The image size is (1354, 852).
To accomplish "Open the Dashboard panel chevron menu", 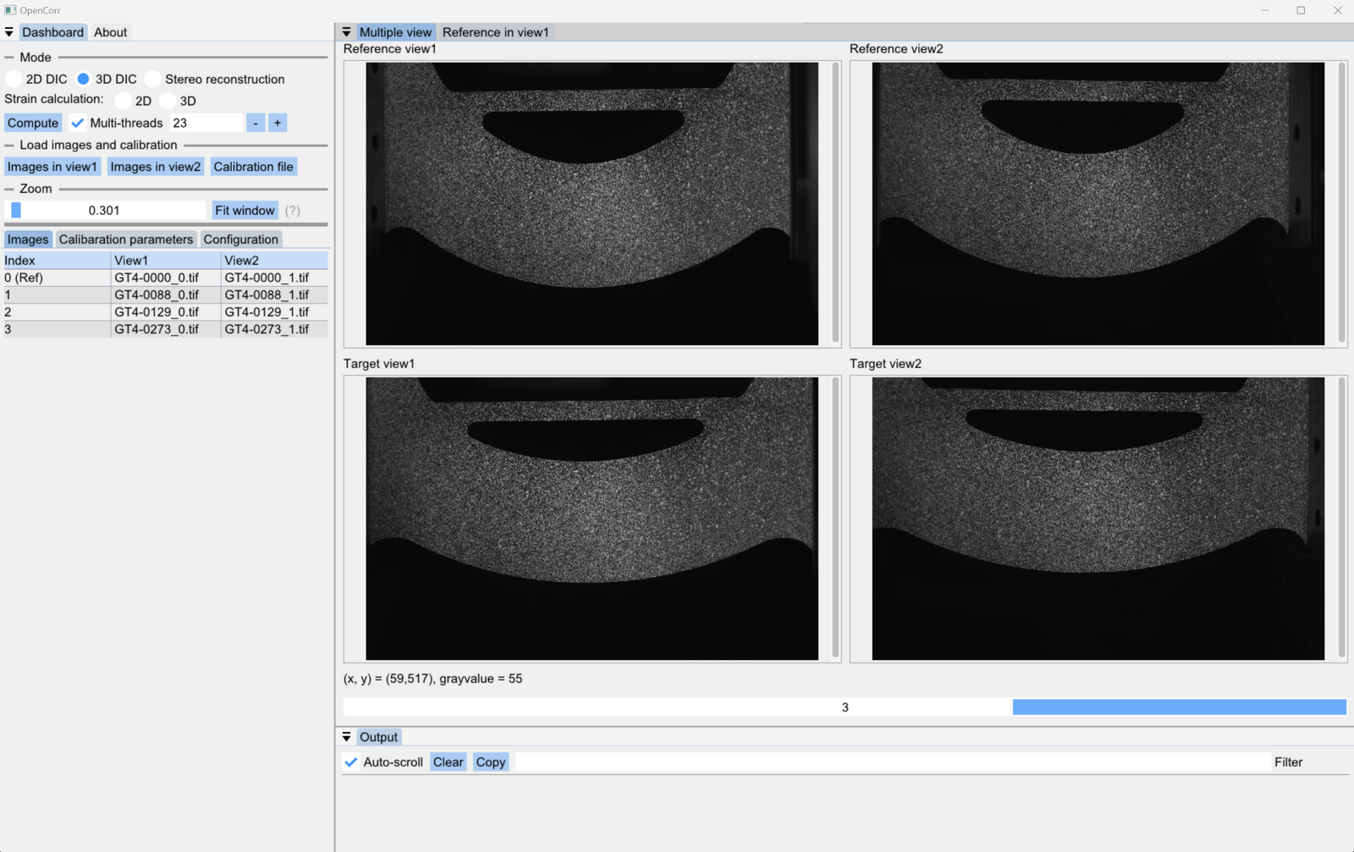I will (9, 31).
